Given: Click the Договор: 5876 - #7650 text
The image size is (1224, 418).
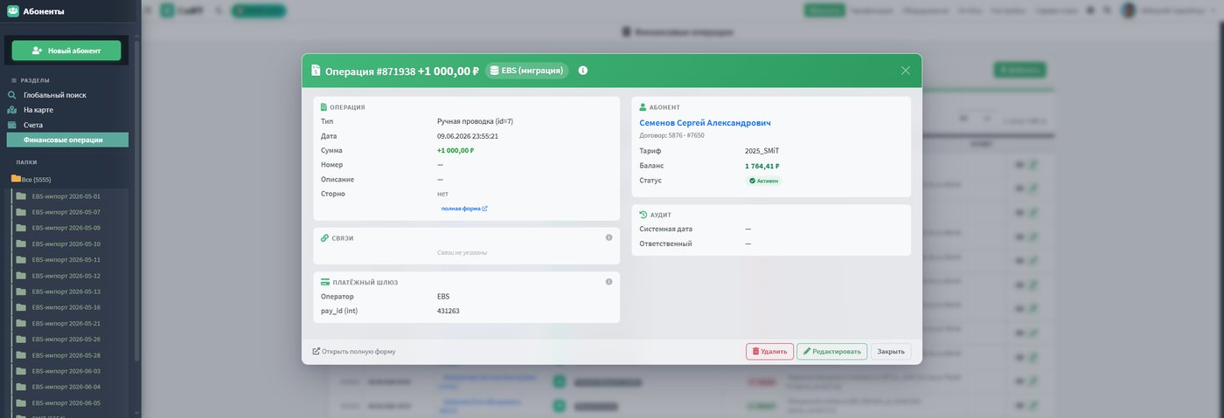Looking at the screenshot, I should 671,135.
